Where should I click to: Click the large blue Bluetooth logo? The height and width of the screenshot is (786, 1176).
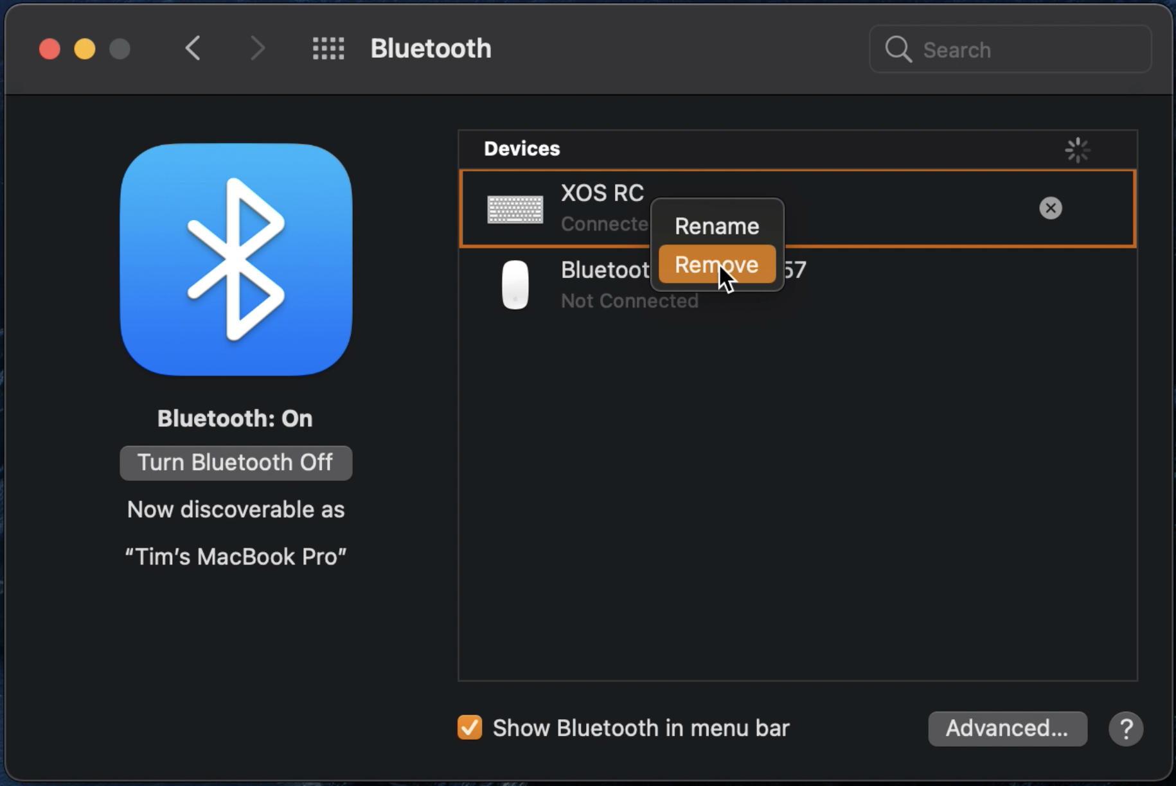(236, 259)
